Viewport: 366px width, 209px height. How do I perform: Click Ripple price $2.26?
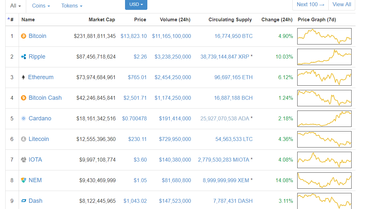pyautogui.click(x=140, y=57)
